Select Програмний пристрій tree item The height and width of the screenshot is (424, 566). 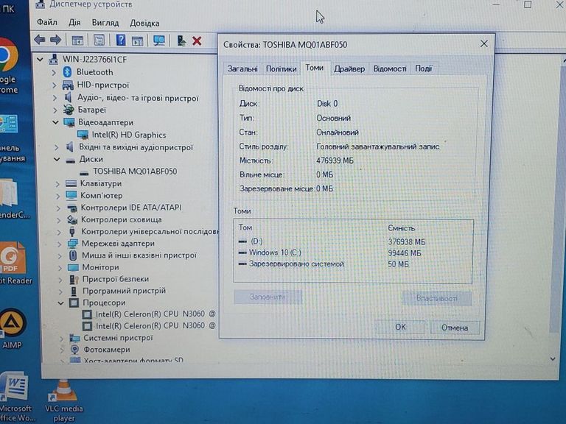point(124,291)
